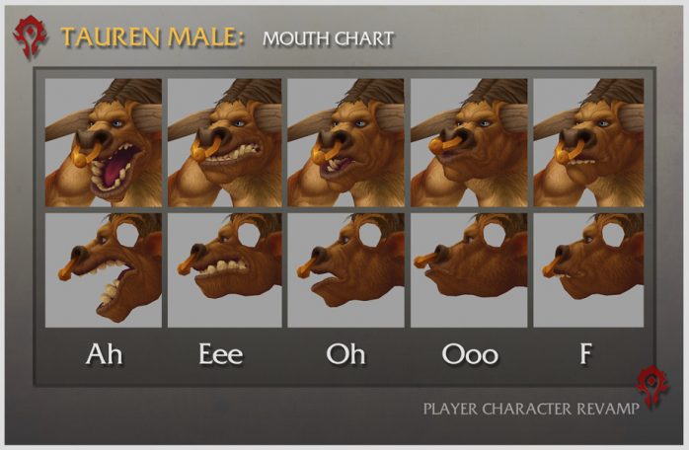The height and width of the screenshot is (450, 689).
Task: Click the Ah label
Action: (x=105, y=354)
